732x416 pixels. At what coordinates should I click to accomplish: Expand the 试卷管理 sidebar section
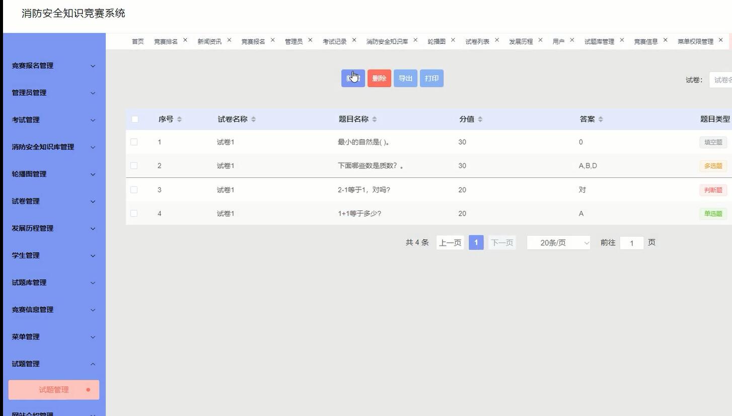click(x=53, y=201)
